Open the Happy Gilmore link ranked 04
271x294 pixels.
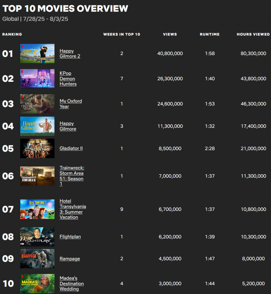pyautogui.click(x=68, y=126)
